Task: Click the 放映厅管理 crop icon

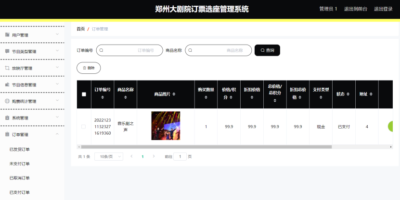Action: pyautogui.click(x=7, y=68)
